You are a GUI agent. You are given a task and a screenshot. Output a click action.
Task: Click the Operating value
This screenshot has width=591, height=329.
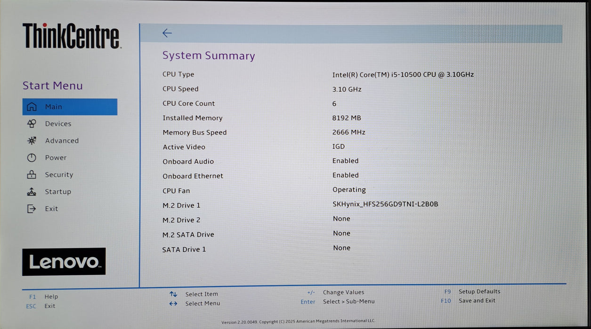click(x=349, y=190)
